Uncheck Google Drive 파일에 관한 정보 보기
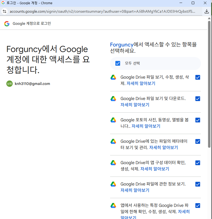212x219 pixels. point(197,184)
